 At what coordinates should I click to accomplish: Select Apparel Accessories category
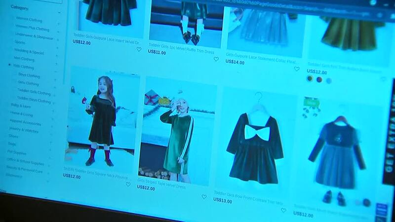click(x=25, y=122)
